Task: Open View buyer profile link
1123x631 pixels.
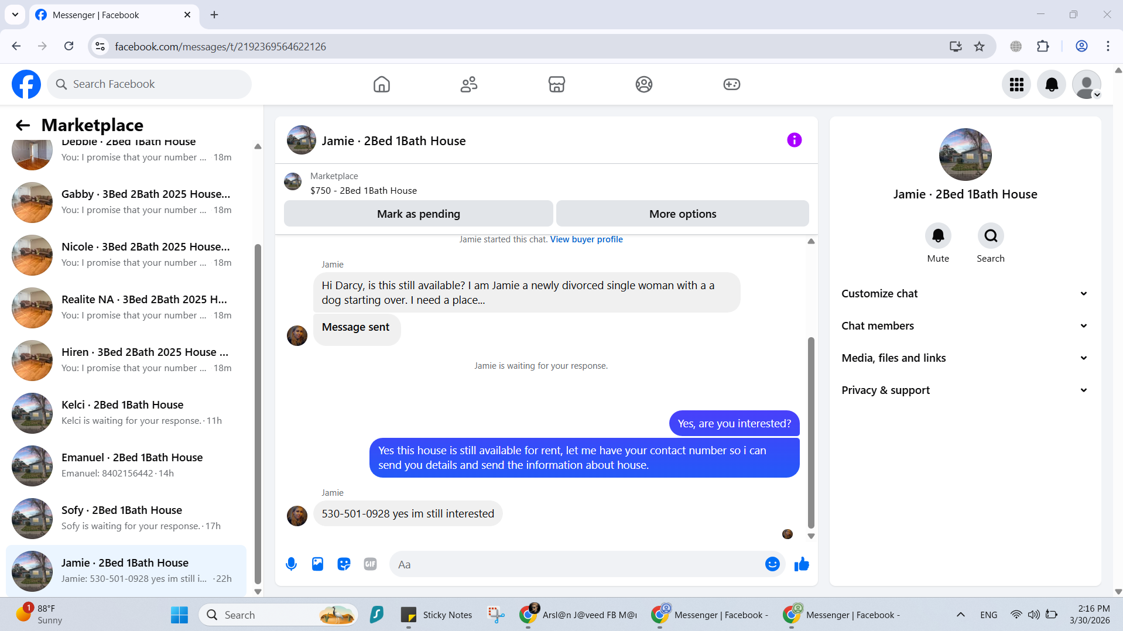Action: 586,239
